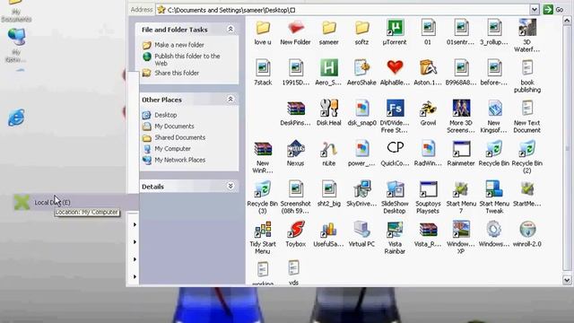The image size is (574, 323).
Task: Open Shared Documents in Other Places
Action: coord(179,137)
